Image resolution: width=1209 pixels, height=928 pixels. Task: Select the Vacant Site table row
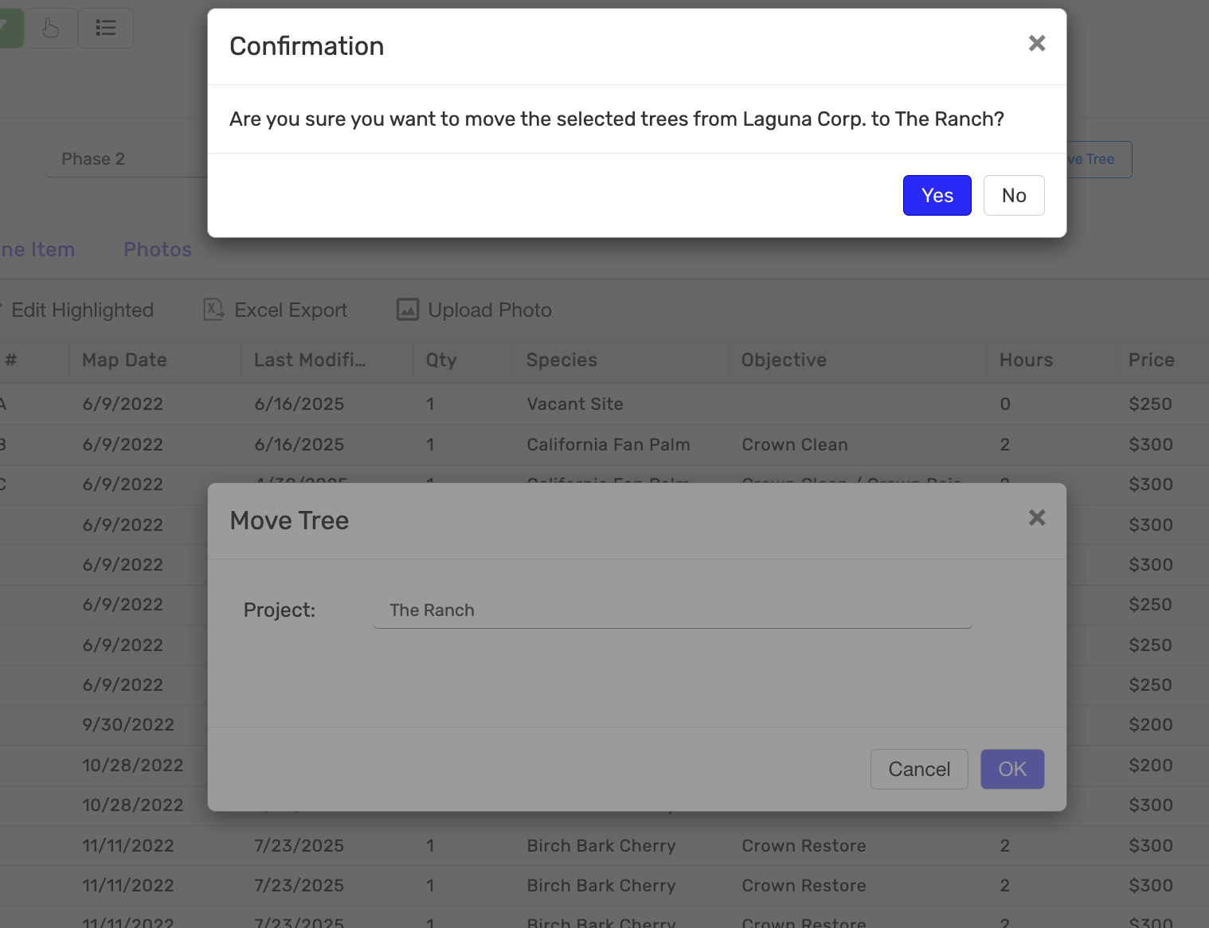pyautogui.click(x=574, y=404)
